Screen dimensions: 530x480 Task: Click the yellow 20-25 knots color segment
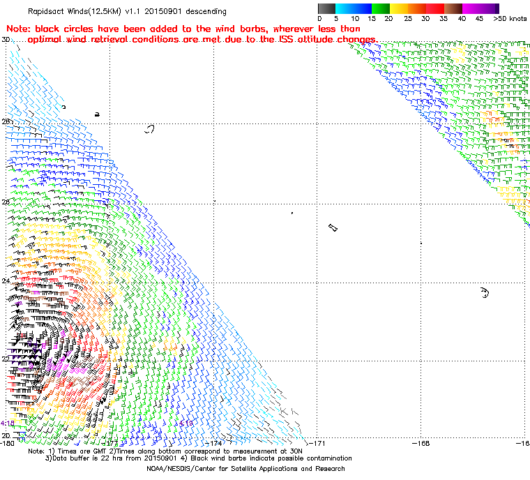tap(399, 8)
